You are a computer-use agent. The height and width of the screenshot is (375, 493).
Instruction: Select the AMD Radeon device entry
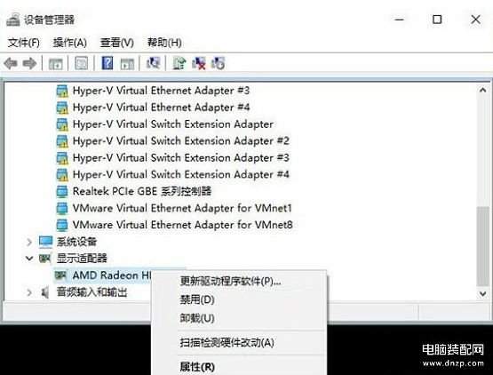112,275
